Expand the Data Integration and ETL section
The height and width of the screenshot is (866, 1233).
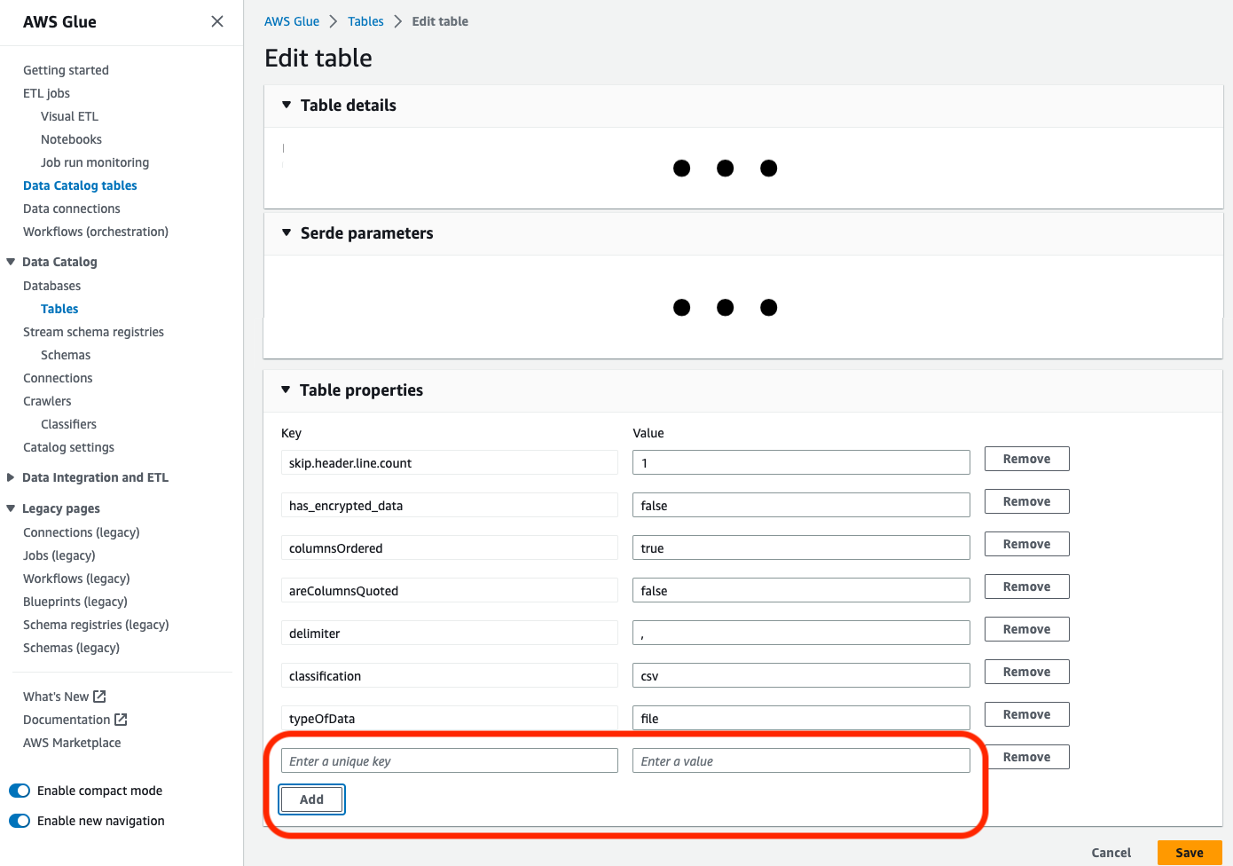(x=10, y=476)
